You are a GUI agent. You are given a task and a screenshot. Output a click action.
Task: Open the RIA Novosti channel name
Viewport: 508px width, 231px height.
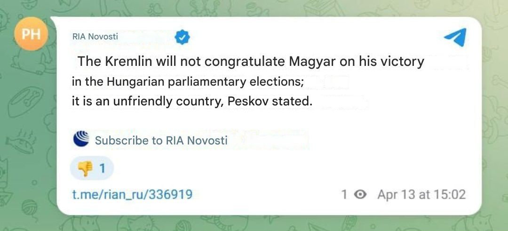tap(95, 36)
